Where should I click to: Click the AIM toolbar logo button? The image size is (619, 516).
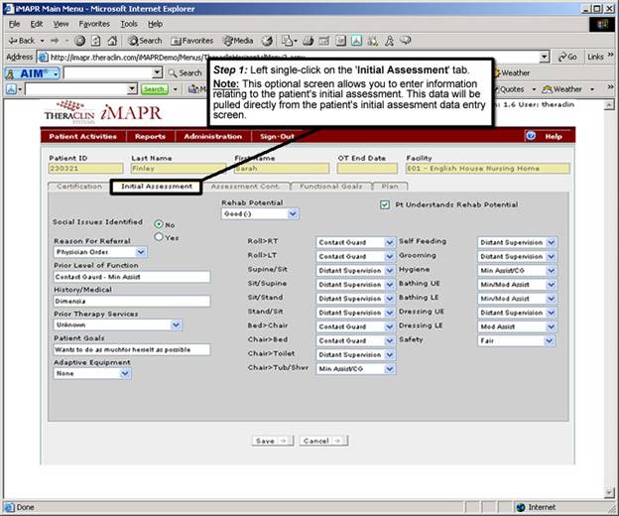click(x=33, y=73)
